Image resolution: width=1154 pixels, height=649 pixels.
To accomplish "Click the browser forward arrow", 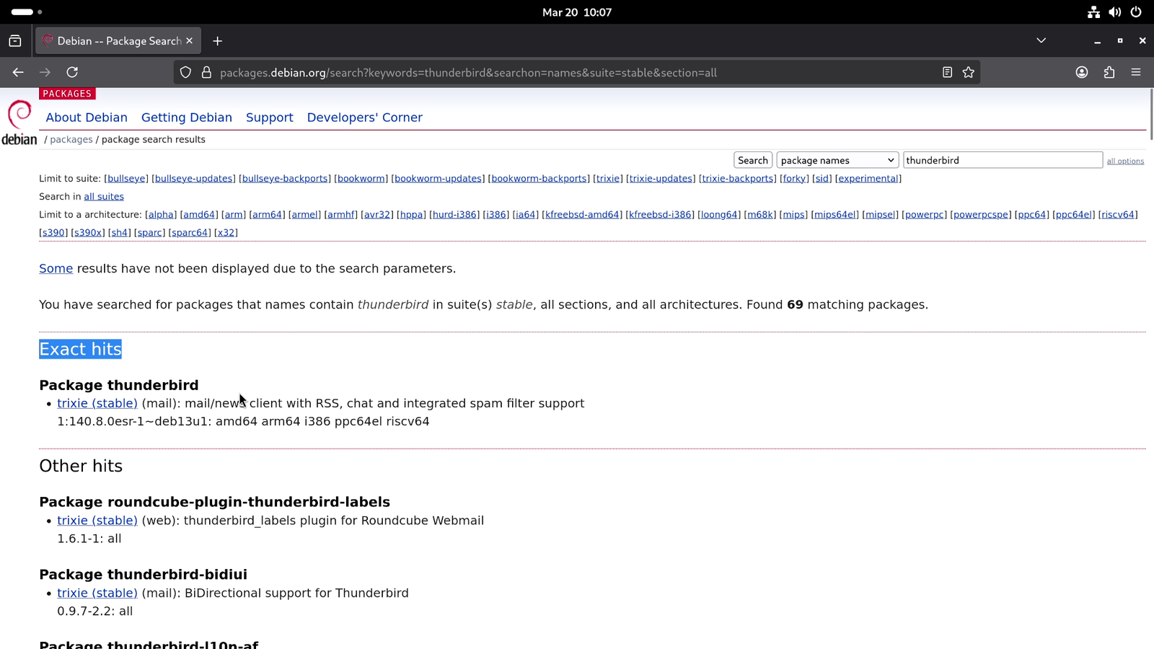I will (x=45, y=72).
